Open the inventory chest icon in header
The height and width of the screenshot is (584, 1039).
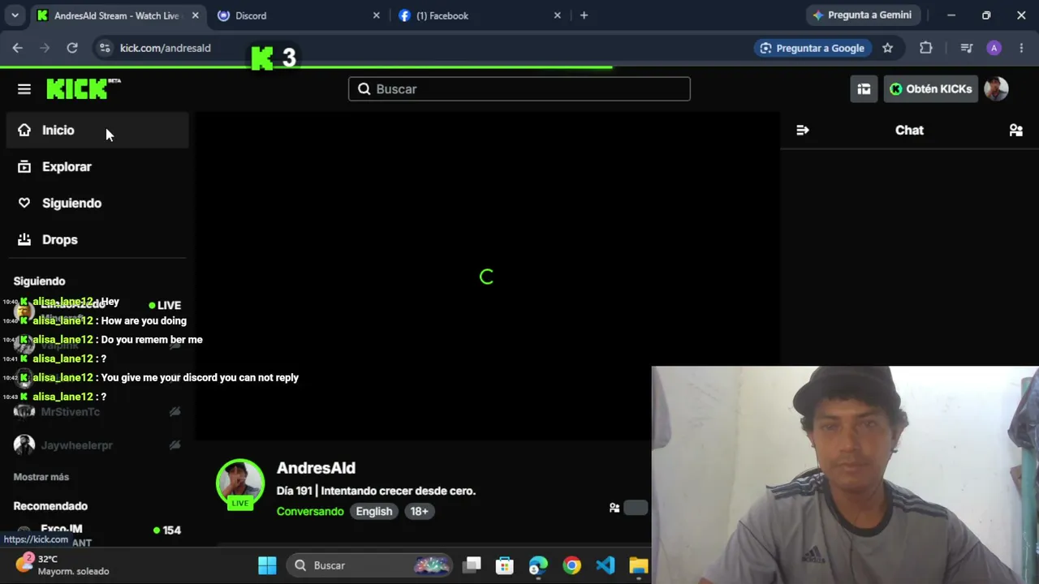pyautogui.click(x=864, y=89)
